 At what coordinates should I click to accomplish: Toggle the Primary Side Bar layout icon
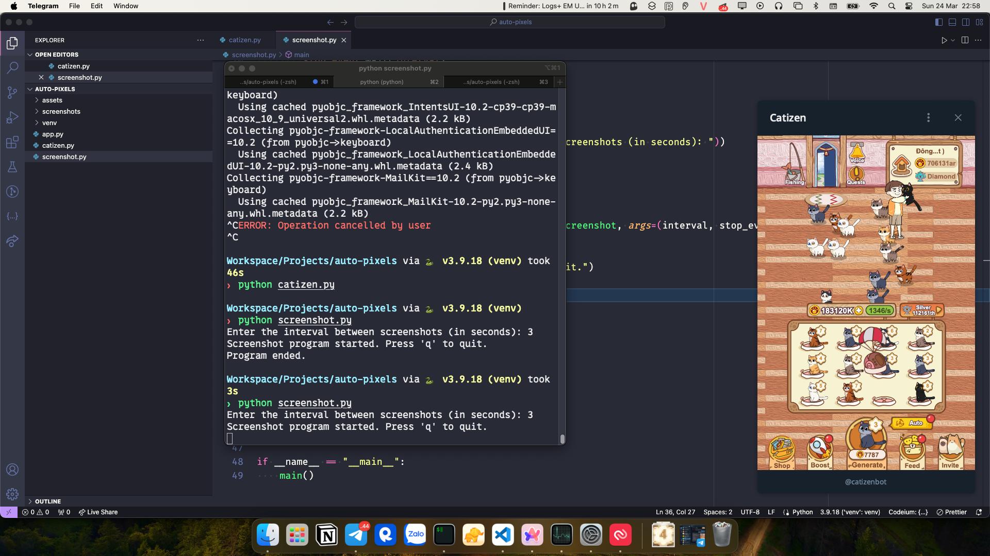[x=939, y=22]
